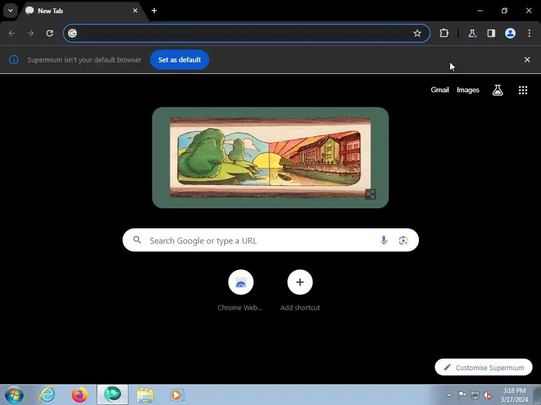Click the Google icon in the address bar
541x405 pixels.
[x=72, y=33]
